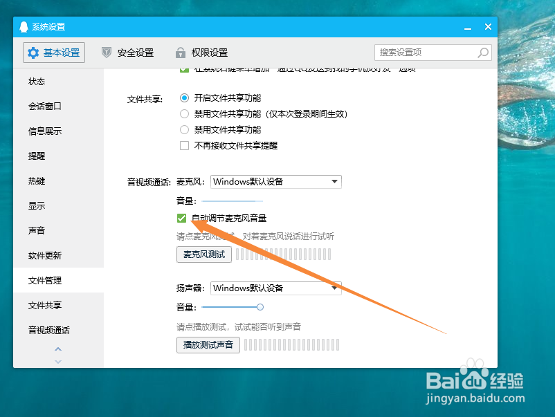Check 不再接收文件共享提醒 checkbox
555x417 pixels.
(184, 146)
